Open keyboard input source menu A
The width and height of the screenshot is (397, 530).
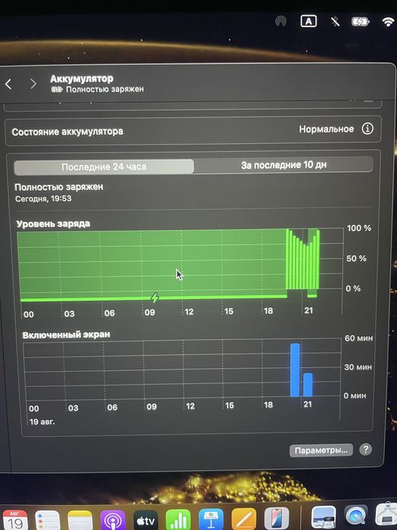(309, 22)
